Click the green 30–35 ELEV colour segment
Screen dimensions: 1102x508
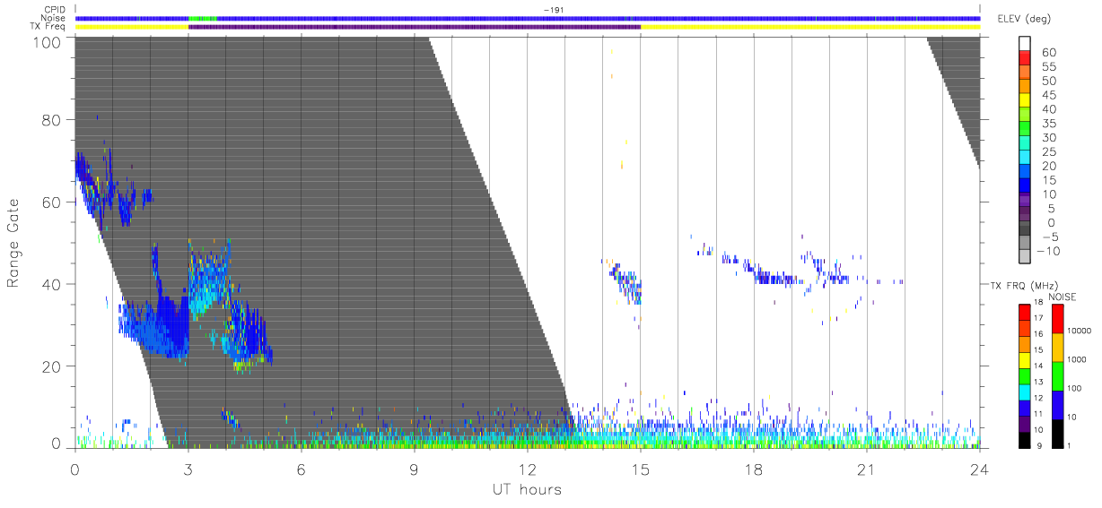(x=1025, y=129)
